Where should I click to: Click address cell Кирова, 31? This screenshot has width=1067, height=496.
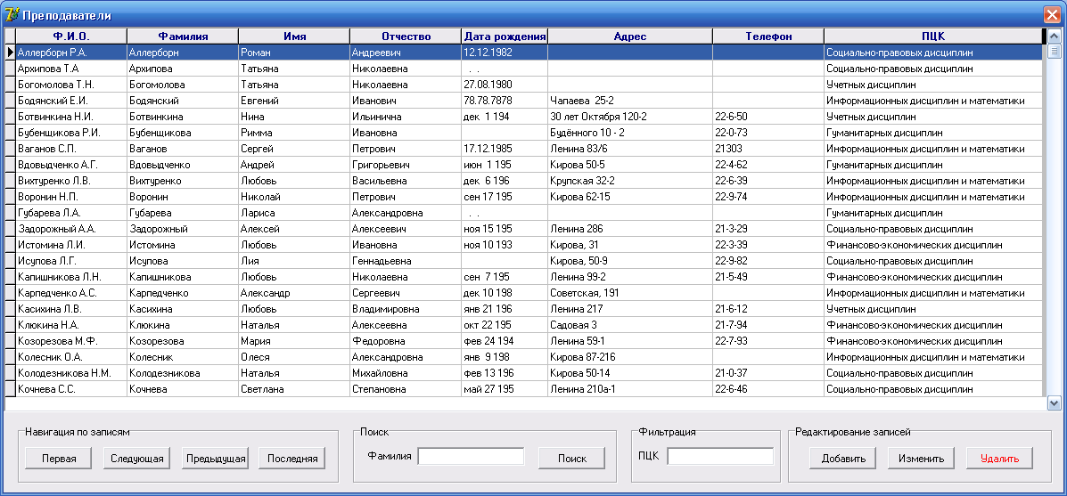630,245
